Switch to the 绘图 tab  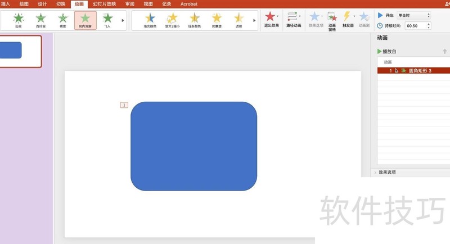24,4
